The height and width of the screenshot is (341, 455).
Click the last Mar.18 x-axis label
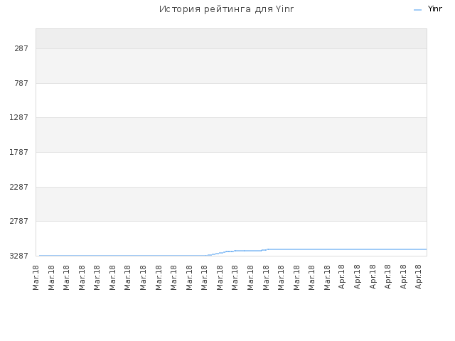click(327, 278)
